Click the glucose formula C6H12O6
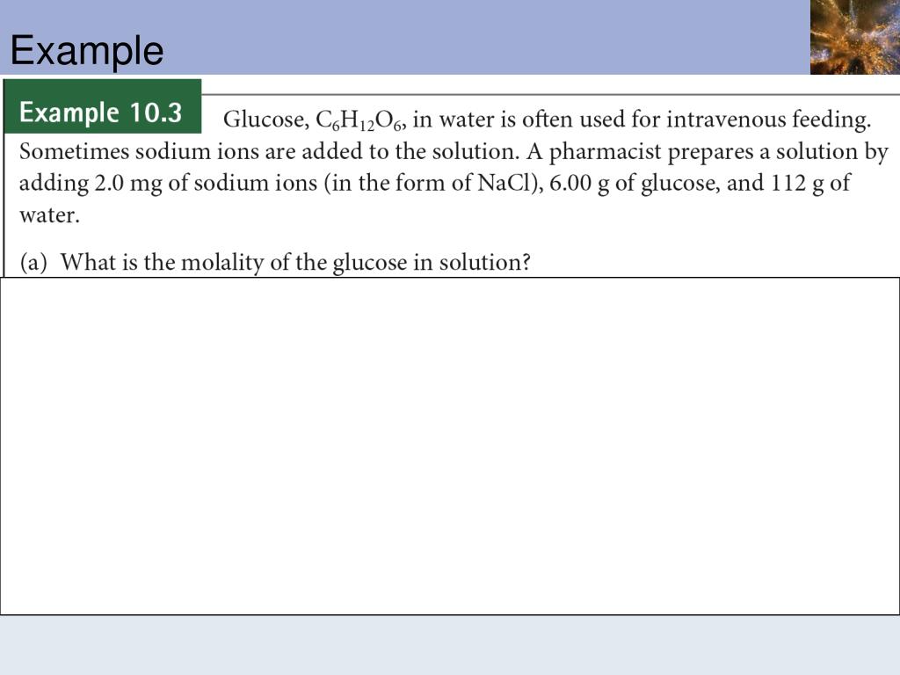Image resolution: width=900 pixels, height=675 pixels. pyautogui.click(x=361, y=120)
